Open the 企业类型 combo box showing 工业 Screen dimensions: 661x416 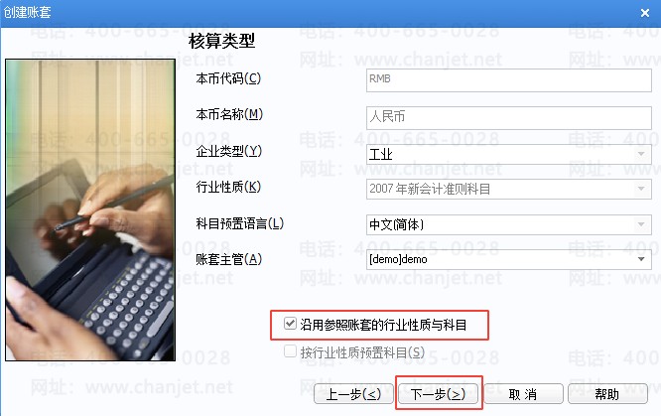(x=509, y=154)
